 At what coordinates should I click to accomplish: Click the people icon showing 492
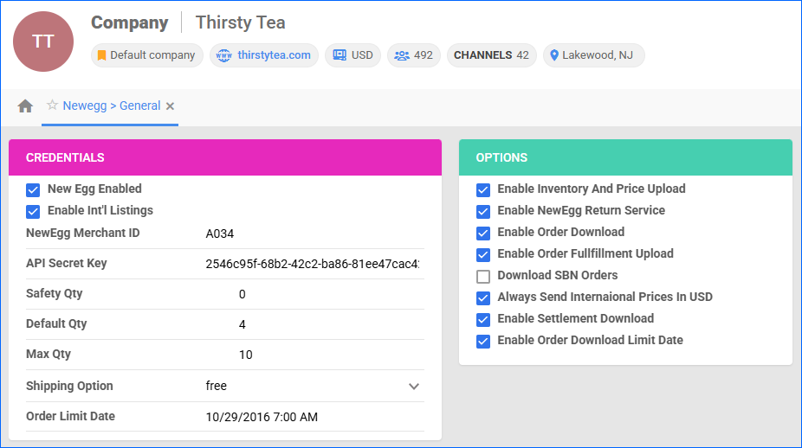(402, 55)
